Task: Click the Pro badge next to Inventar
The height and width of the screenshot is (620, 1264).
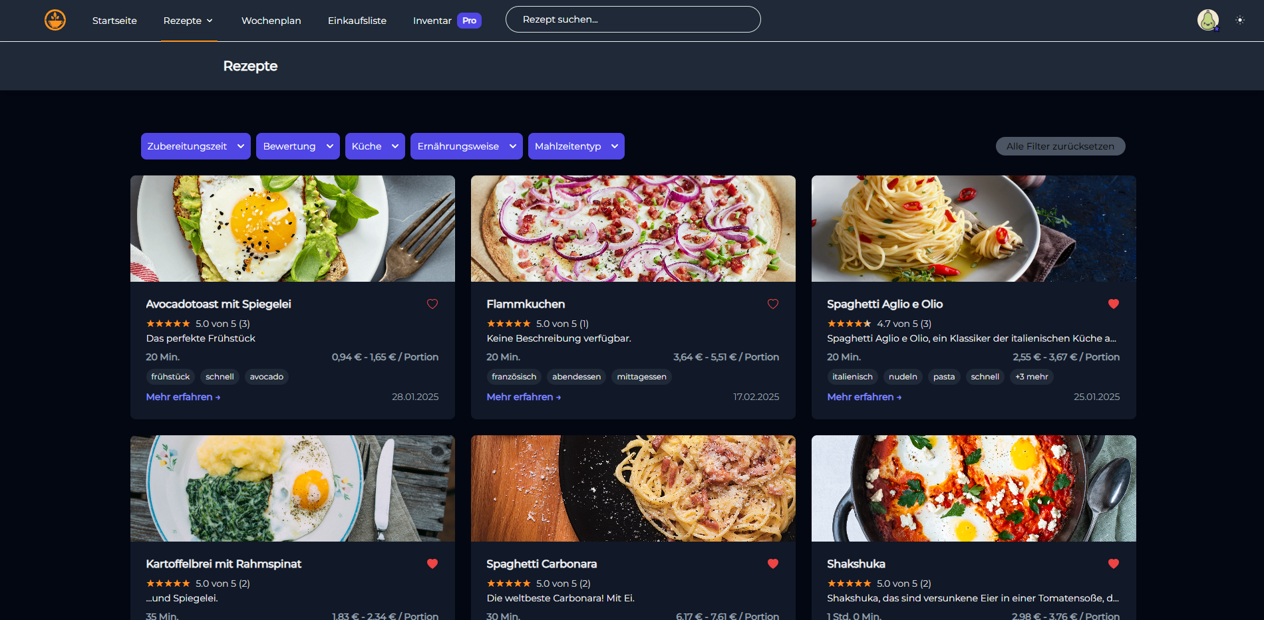Action: [469, 21]
